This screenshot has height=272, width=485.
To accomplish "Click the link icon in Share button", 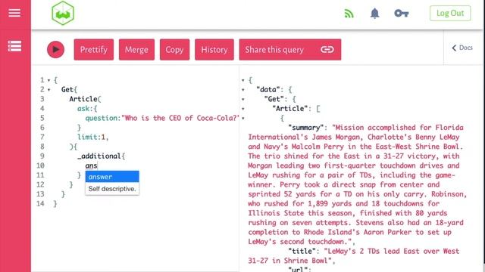I will click(327, 50).
